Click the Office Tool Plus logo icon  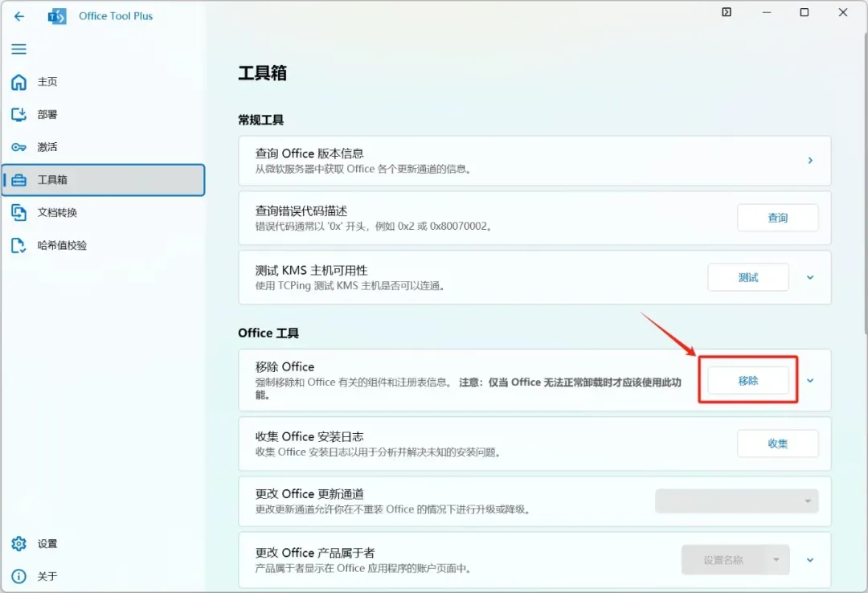click(57, 17)
